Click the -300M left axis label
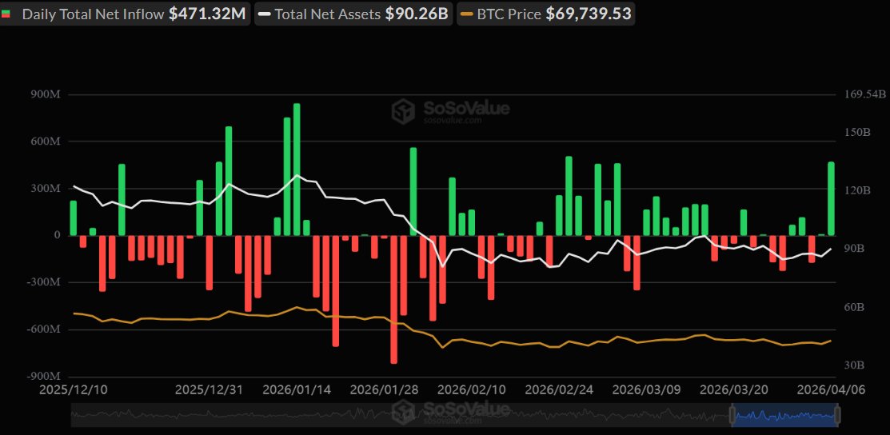This screenshot has width=890, height=435. [44, 282]
